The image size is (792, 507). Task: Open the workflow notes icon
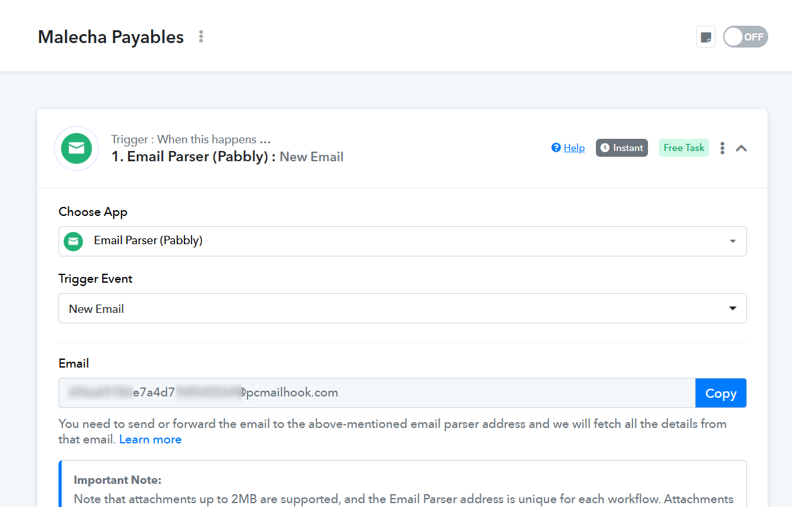coord(706,37)
